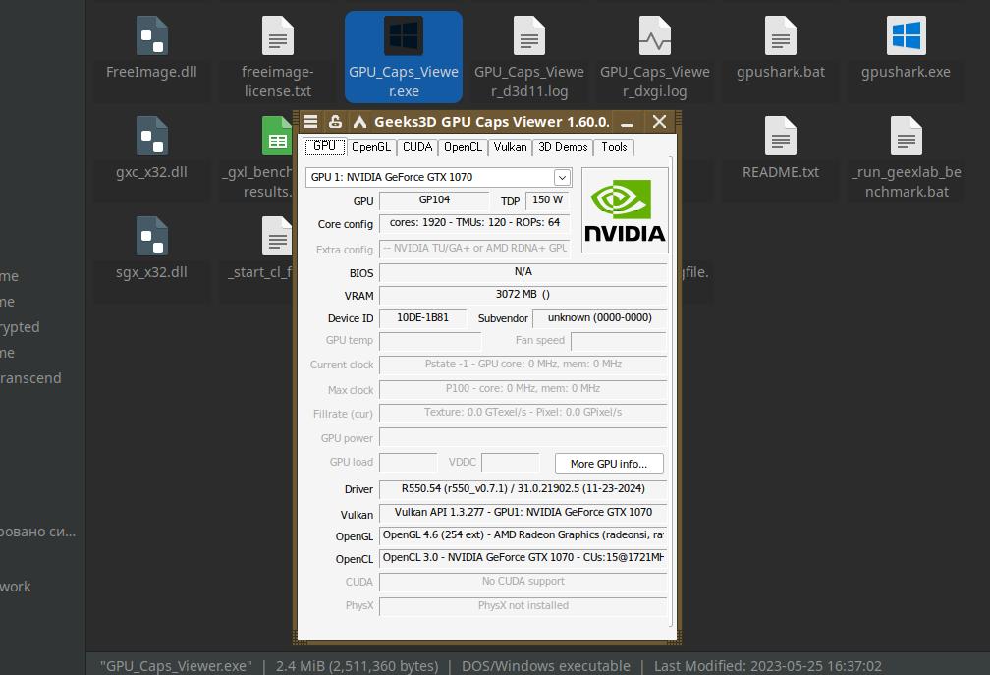This screenshot has height=675, width=990.
Task: Select the _start_cl_f text file icon
Action: [x=277, y=236]
